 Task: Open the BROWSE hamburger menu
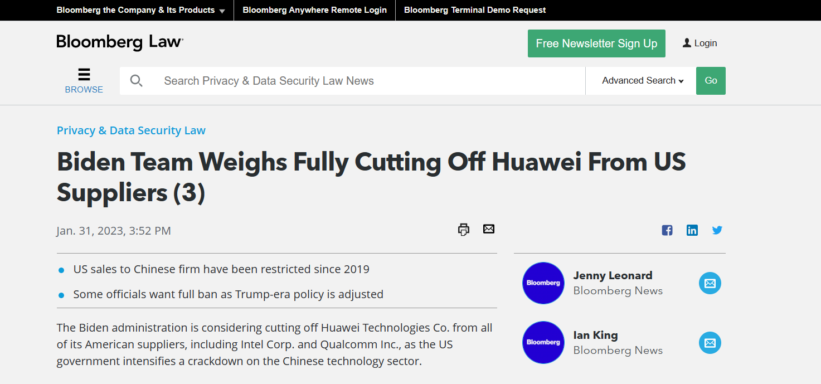(x=84, y=81)
